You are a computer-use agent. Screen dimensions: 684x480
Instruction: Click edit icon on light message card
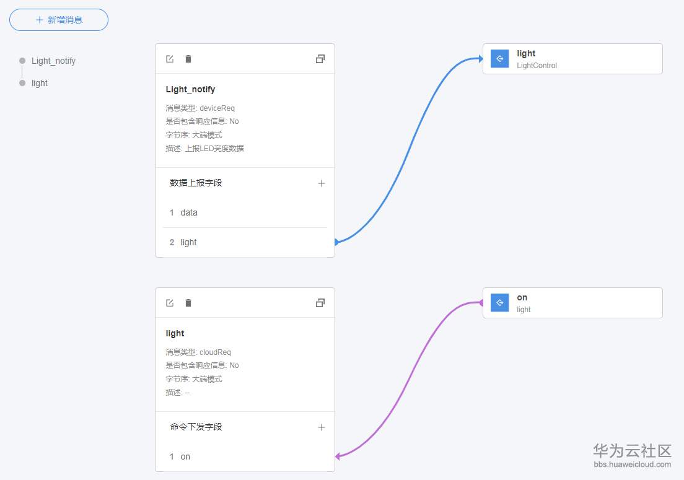(170, 303)
